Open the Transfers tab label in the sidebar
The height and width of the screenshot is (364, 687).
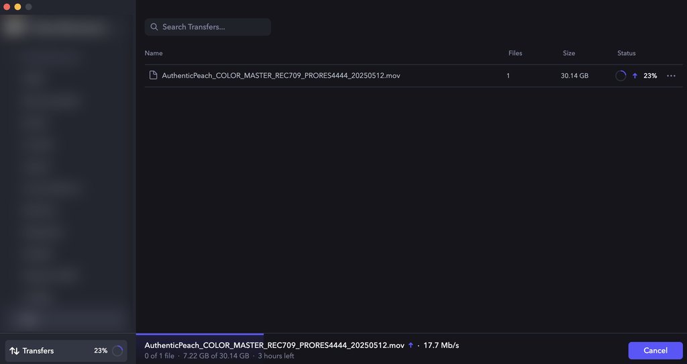(38, 351)
